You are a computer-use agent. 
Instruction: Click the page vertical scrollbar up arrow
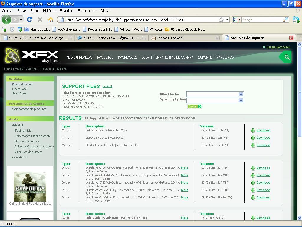[x=300, y=45]
